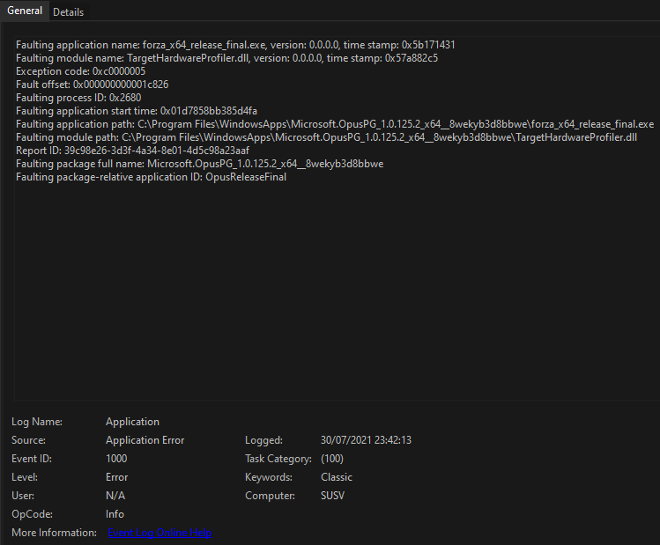
Task: Select the Faulting application name line
Action: tap(235, 45)
